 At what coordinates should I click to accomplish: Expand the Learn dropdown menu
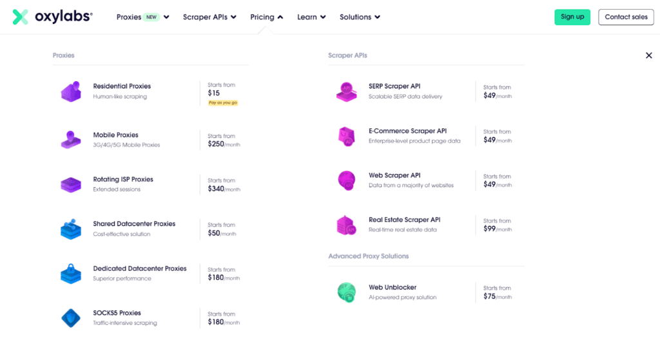click(x=311, y=17)
